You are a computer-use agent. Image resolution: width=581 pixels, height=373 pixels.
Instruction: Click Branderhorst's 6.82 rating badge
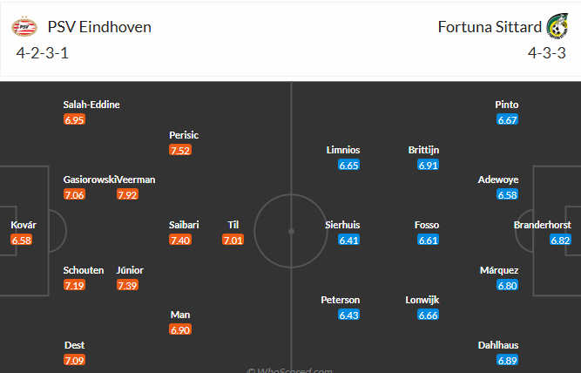560,240
